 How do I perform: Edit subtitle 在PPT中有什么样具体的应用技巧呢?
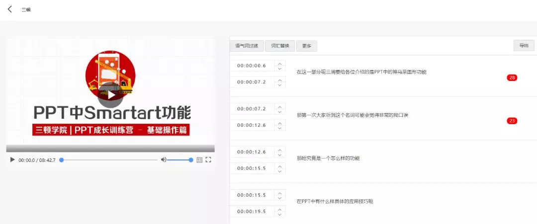335,202
